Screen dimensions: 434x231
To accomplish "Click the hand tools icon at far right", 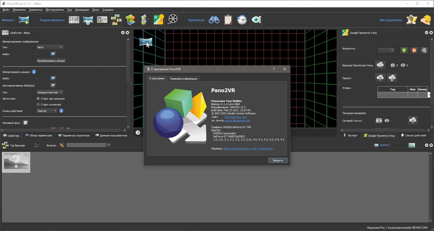I will (x=425, y=19).
